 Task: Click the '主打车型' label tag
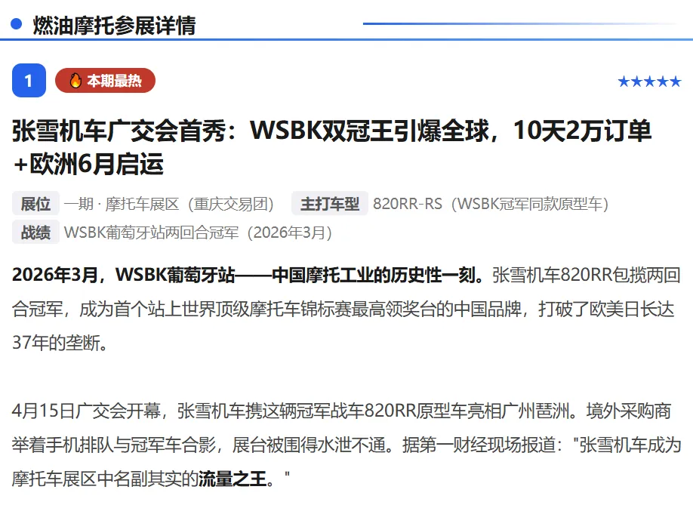coord(330,204)
